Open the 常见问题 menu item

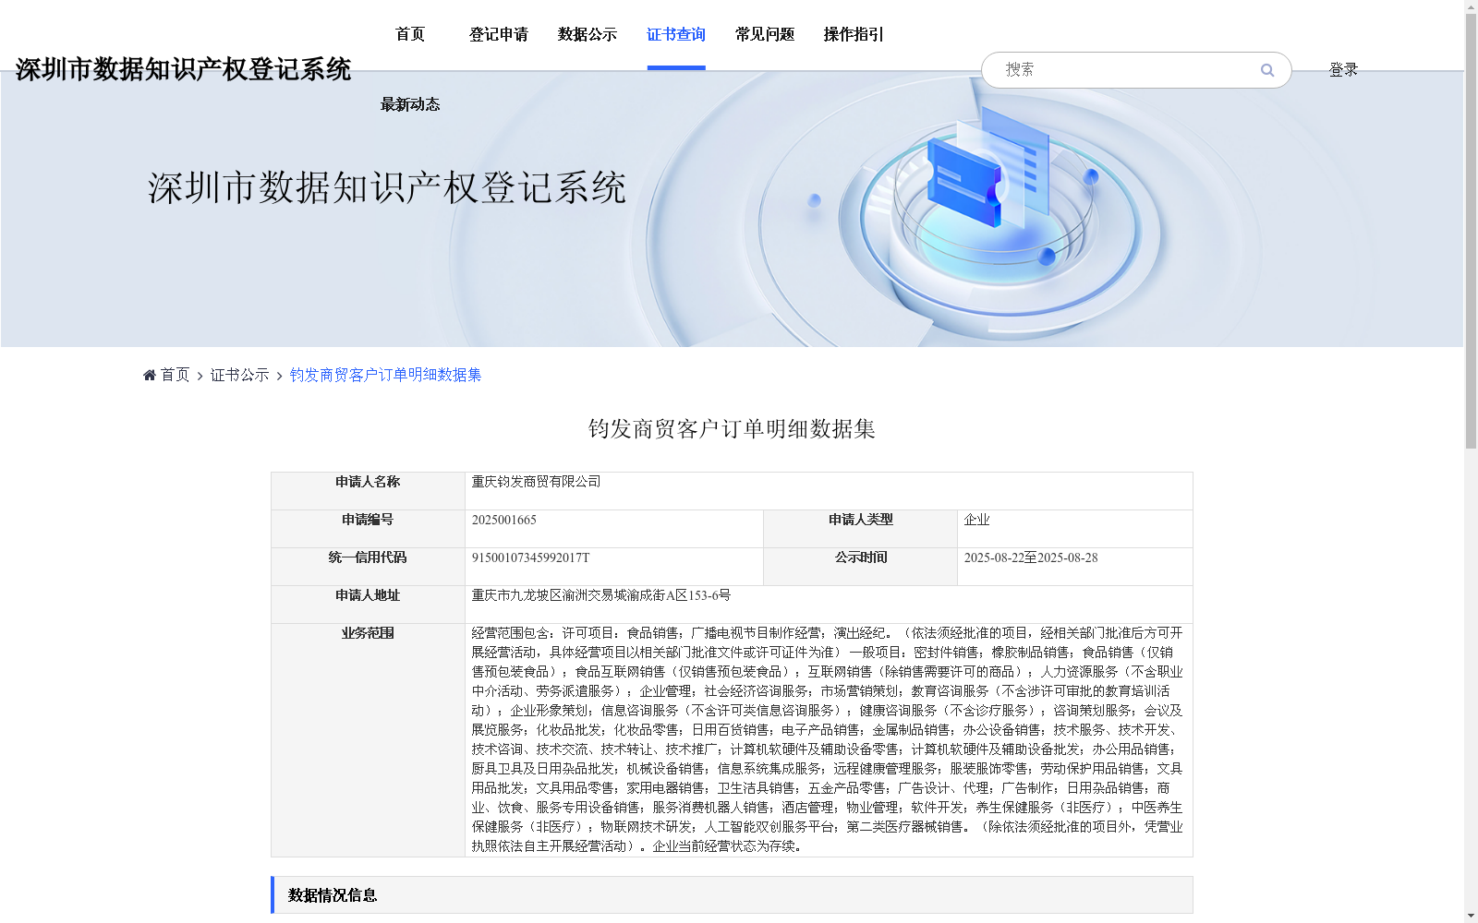click(x=765, y=35)
